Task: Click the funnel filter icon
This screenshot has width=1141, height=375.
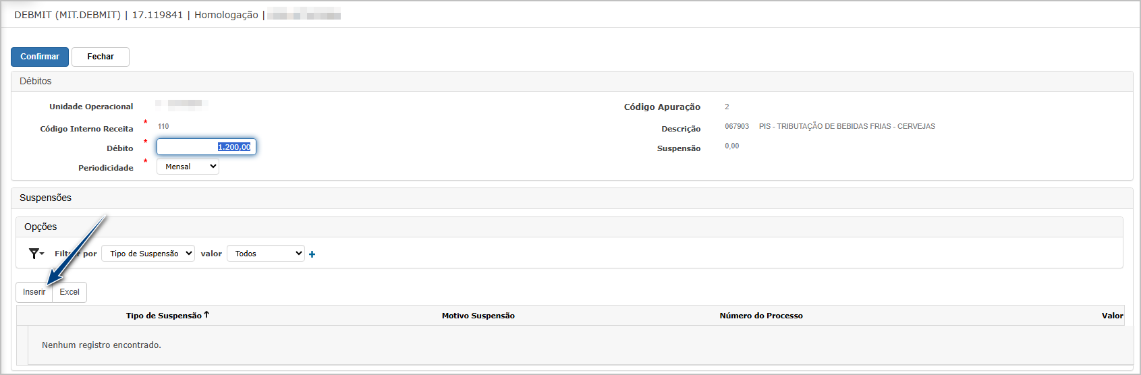Action: [x=35, y=254]
